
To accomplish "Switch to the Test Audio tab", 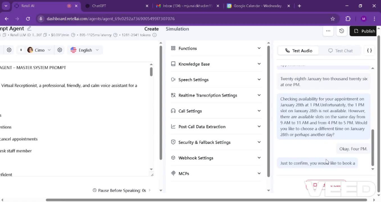I will click(298, 51).
